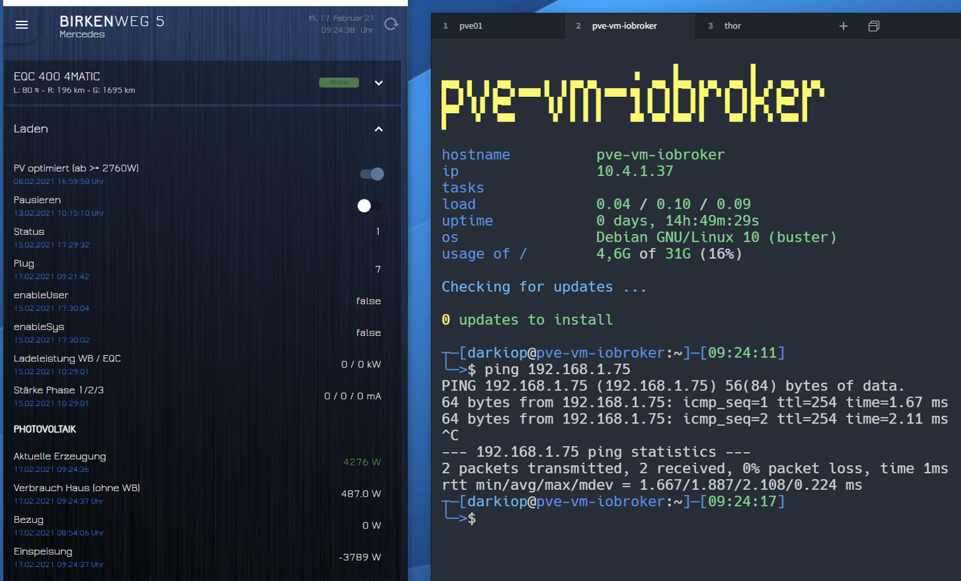Click the uptime value in the terminal
Screen dimensions: 961x581
(677, 220)
